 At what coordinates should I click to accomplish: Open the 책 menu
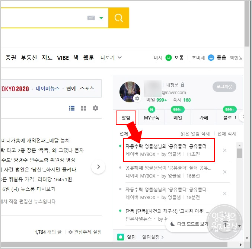pyautogui.click(x=76, y=57)
